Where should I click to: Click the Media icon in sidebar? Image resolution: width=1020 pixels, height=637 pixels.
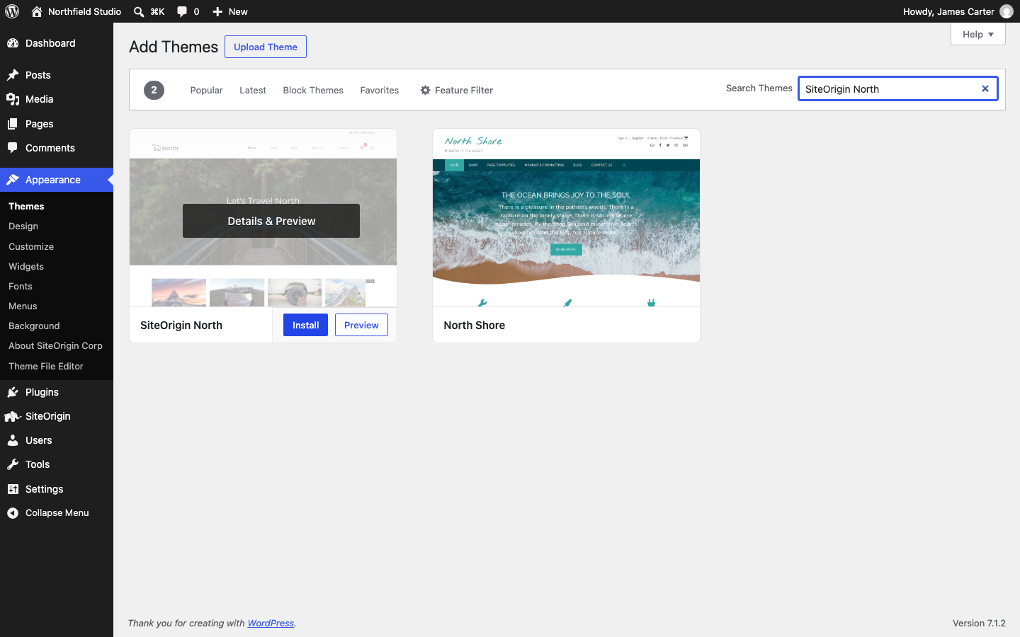[13, 99]
